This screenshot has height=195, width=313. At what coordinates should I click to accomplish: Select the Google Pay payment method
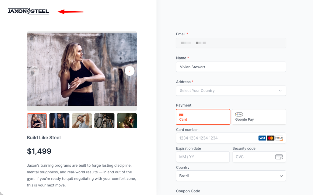(x=259, y=117)
